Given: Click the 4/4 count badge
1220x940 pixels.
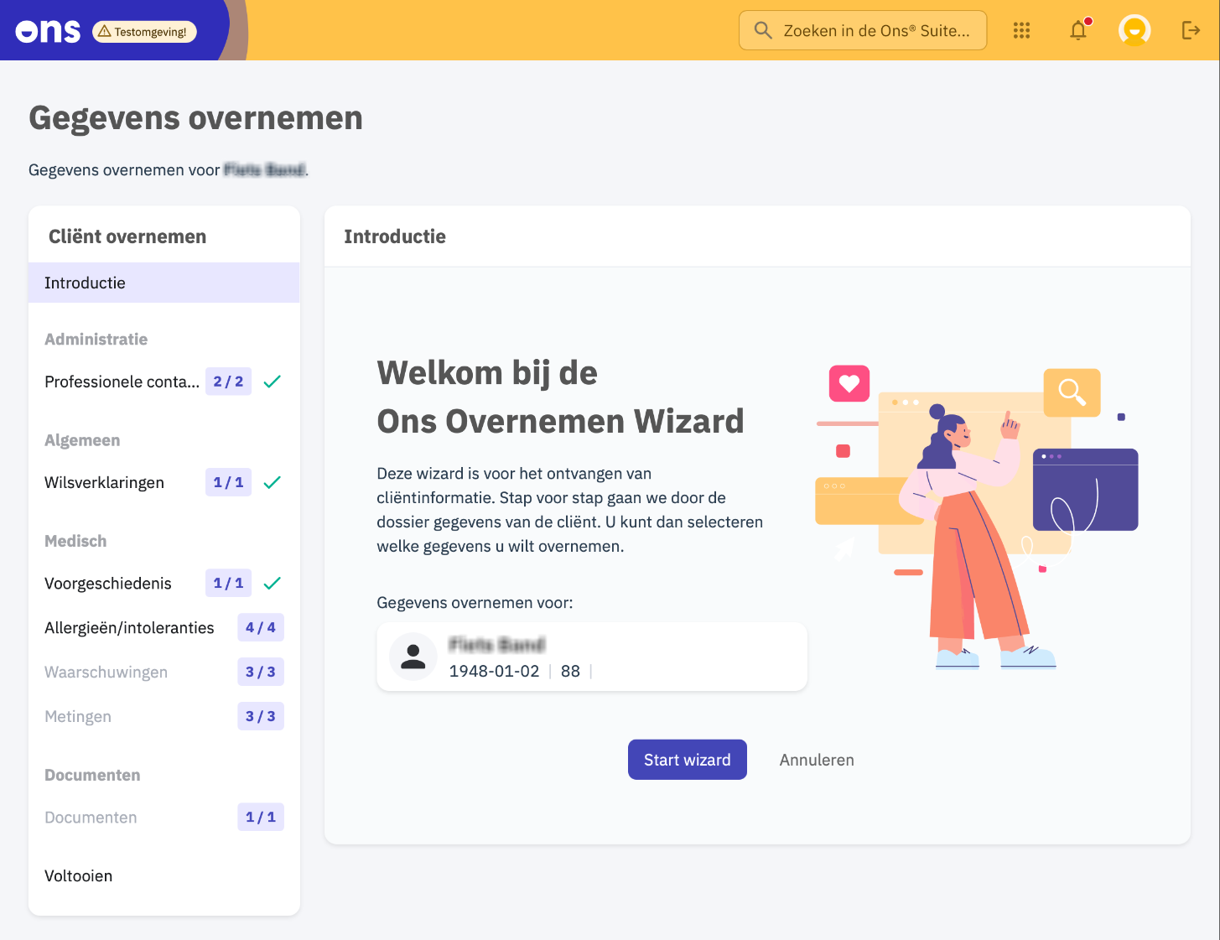Looking at the screenshot, I should click(261, 627).
